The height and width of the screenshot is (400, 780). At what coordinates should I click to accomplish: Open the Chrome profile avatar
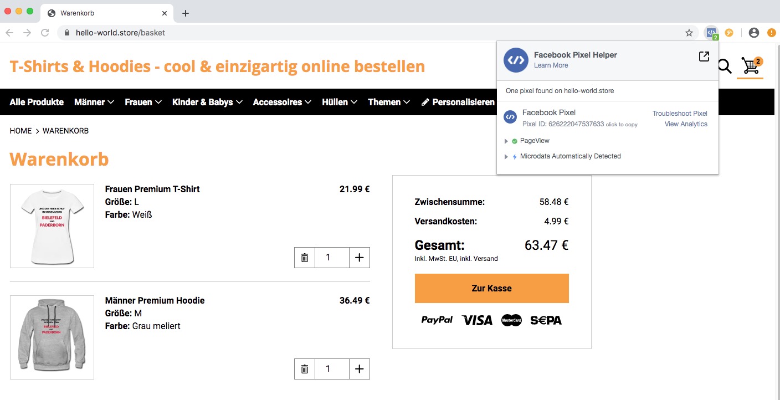point(753,33)
